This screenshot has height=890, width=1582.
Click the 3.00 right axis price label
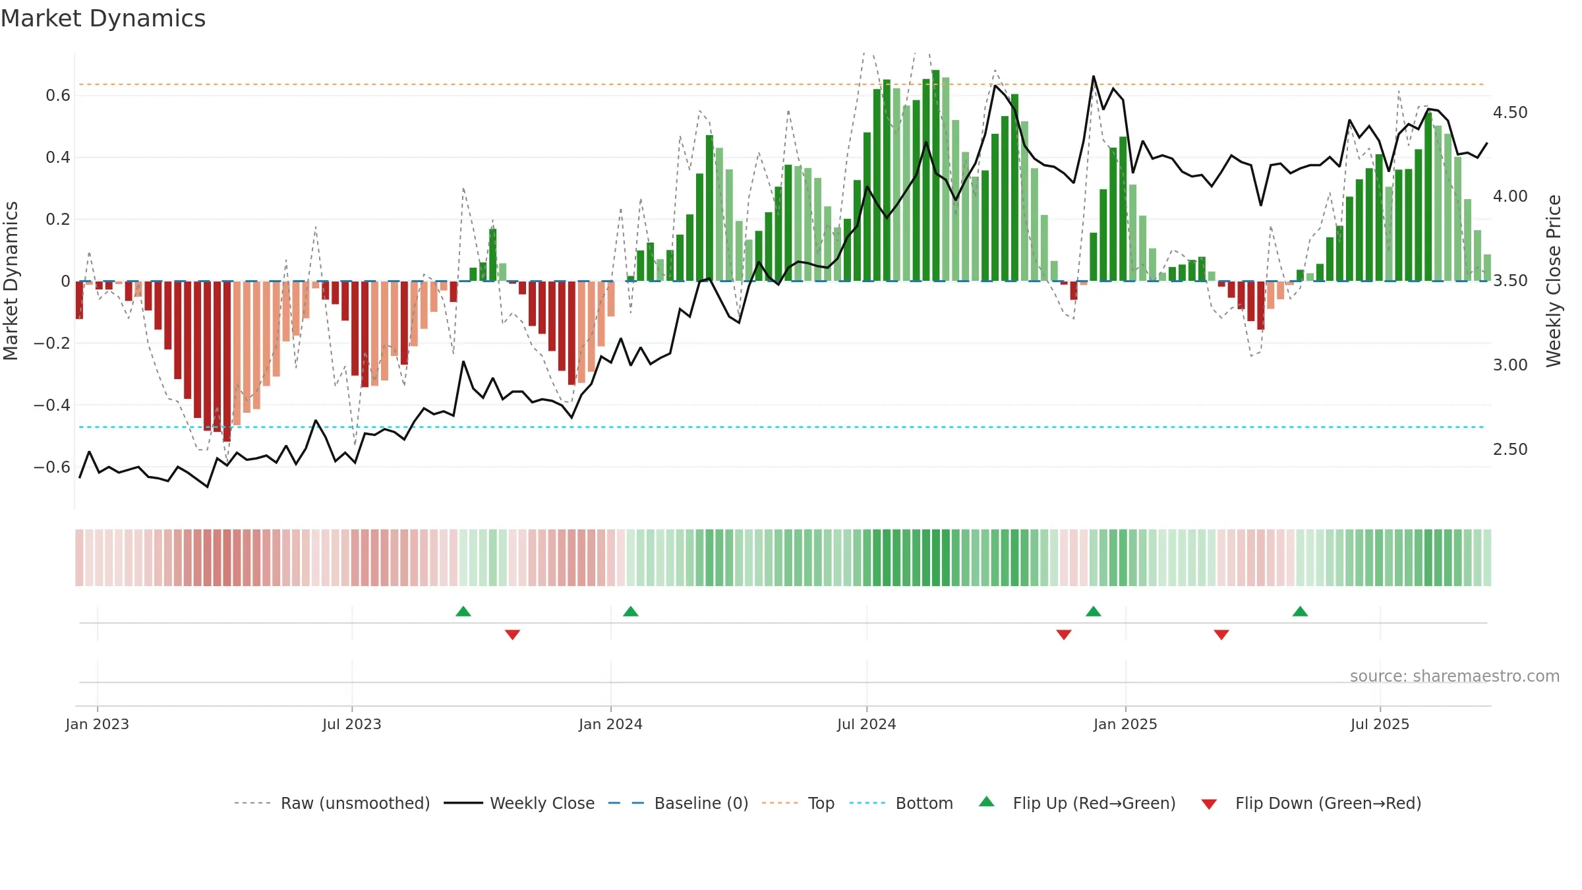click(1510, 365)
